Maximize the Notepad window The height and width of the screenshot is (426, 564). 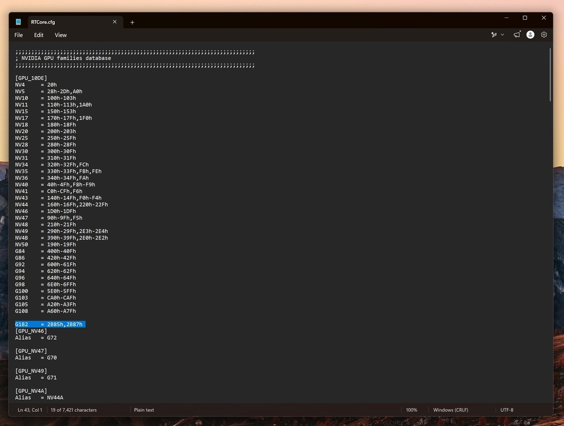tap(525, 17)
